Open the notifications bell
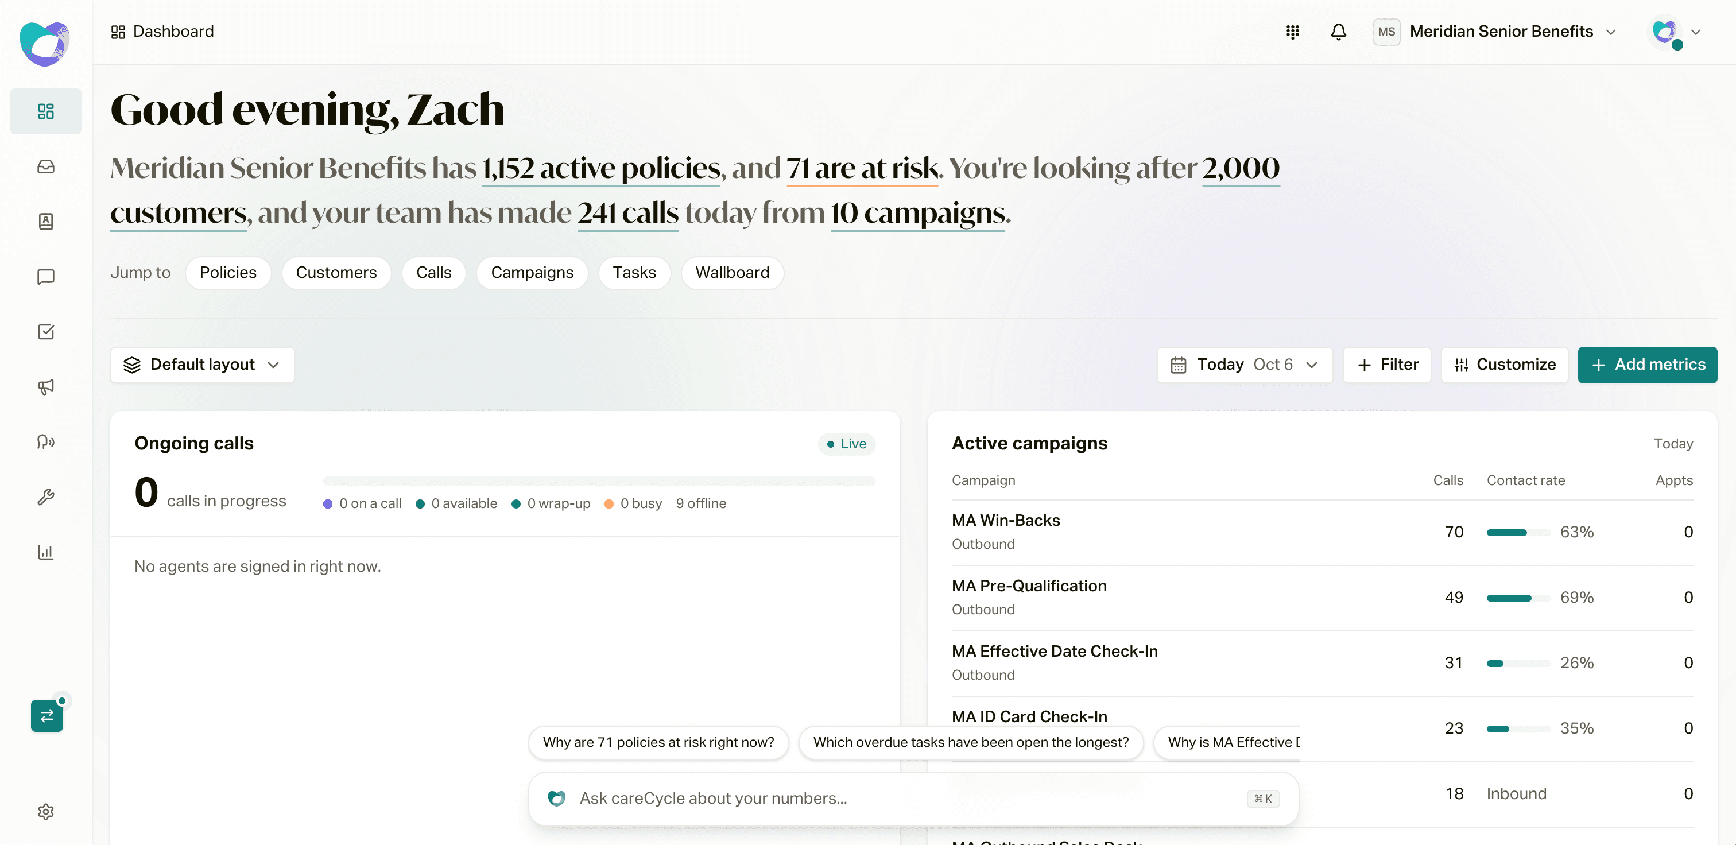The width and height of the screenshot is (1736, 845). pyautogui.click(x=1338, y=32)
